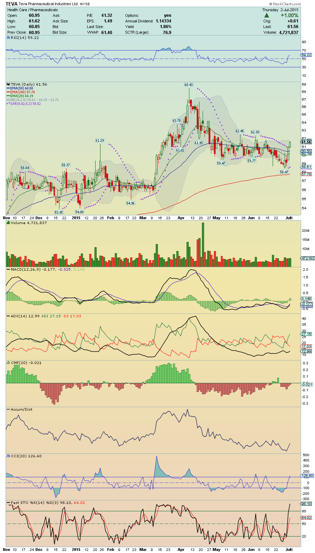Viewport: 315px width, 553px height.
Task: Click the NYSE exchange label
Action: pyautogui.click(x=85, y=4)
